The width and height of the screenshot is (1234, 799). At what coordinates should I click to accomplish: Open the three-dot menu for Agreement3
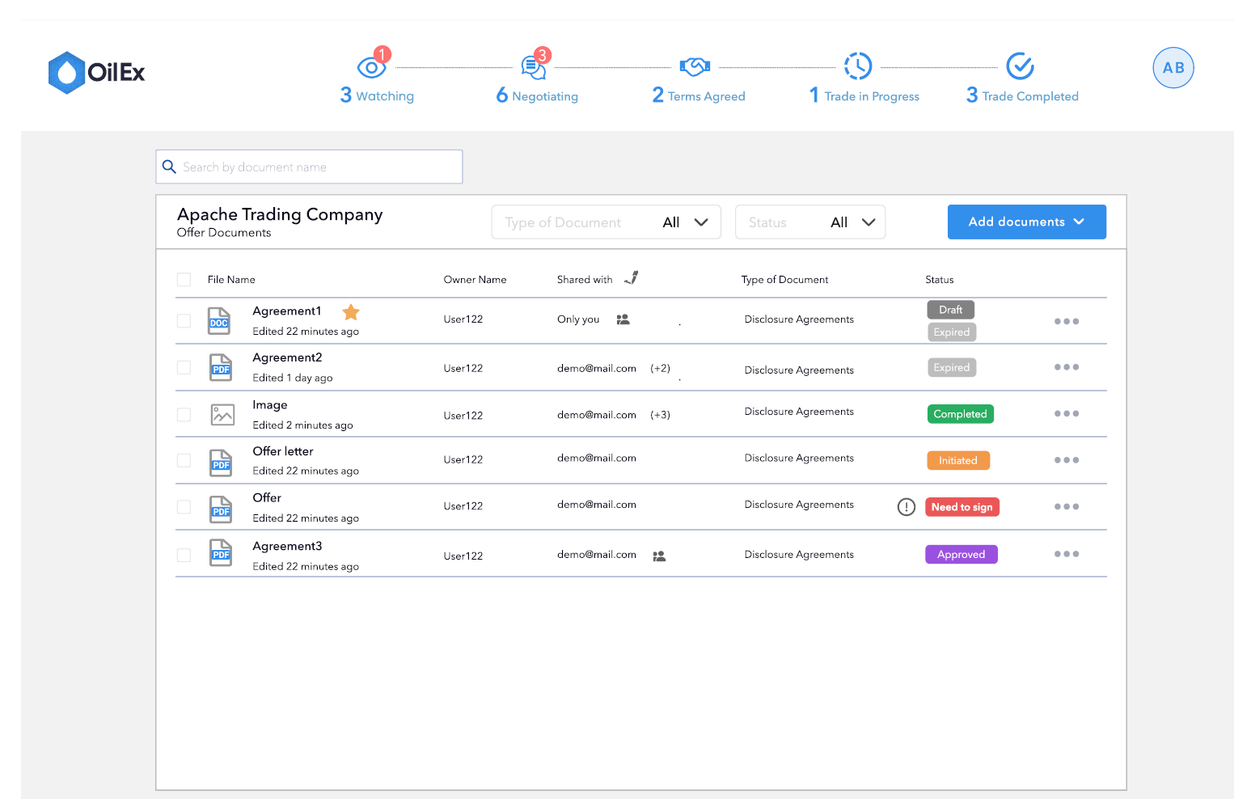coord(1067,554)
